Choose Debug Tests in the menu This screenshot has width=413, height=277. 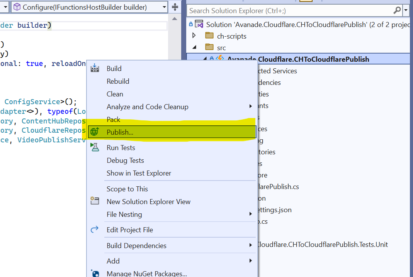coord(125,160)
